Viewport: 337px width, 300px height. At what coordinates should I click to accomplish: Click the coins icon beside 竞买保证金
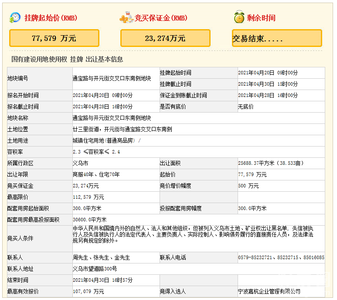126,18
